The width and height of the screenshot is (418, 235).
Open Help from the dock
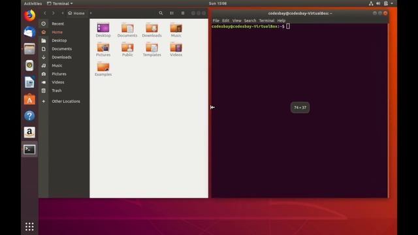point(29,116)
